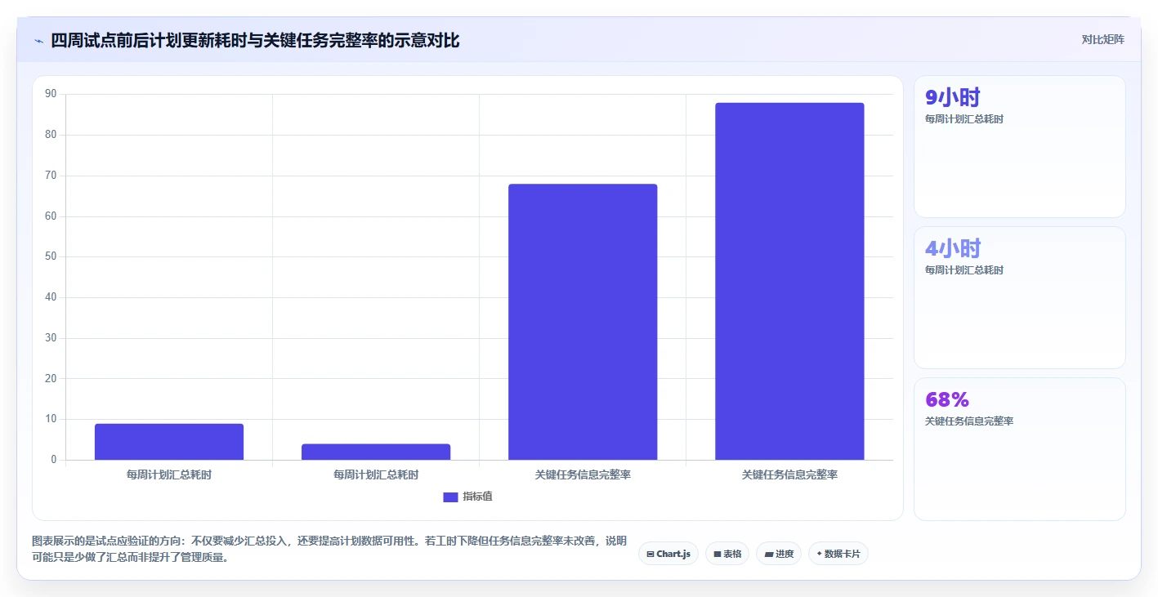Click the lightning icon beside the chart title

[38, 41]
